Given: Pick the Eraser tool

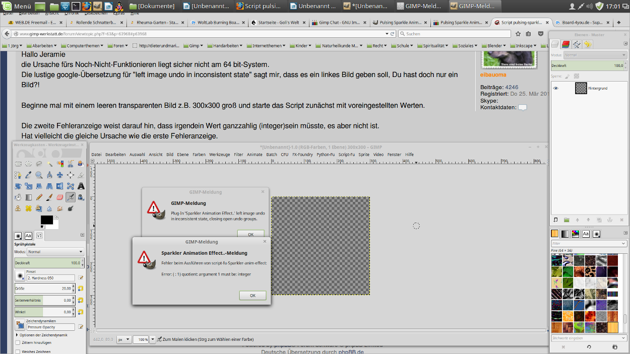Looking at the screenshot, I should (x=60, y=197).
